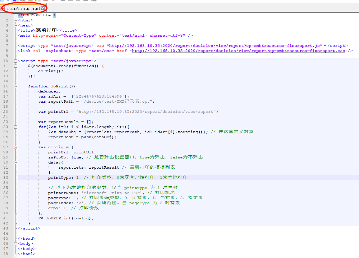Click the id string '228447676239184996'

click(x=99, y=96)
